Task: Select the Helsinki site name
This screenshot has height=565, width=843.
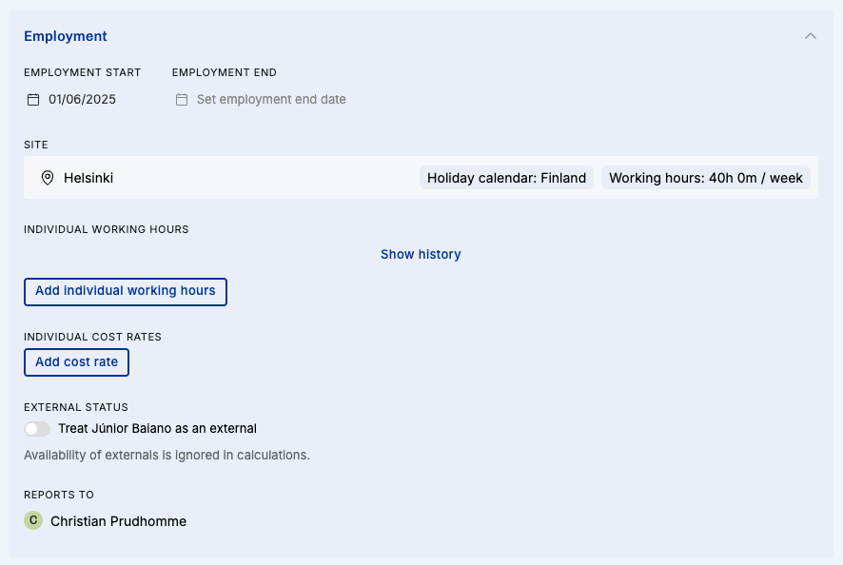Action: point(88,178)
